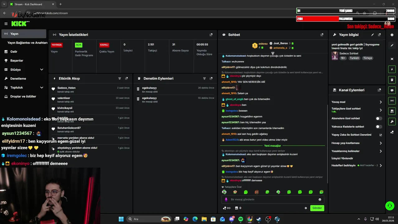This screenshot has width=398, height=224.
Task: Click the heart icon beside Sadece_Helen activity
Action: point(53,89)
